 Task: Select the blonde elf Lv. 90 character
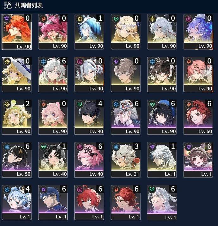click(125, 32)
